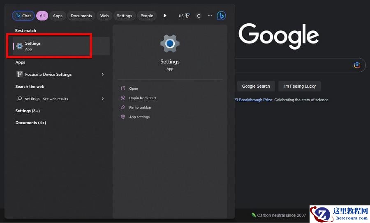Open the Settings App best match
The height and width of the screenshot is (223, 370).
pyautogui.click(x=61, y=46)
